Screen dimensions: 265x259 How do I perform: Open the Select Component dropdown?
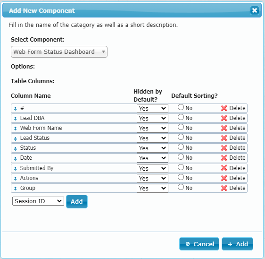(x=59, y=52)
